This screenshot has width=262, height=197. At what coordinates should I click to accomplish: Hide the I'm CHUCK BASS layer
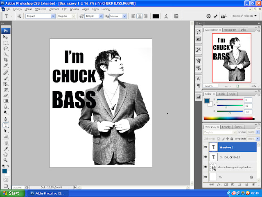(206, 157)
